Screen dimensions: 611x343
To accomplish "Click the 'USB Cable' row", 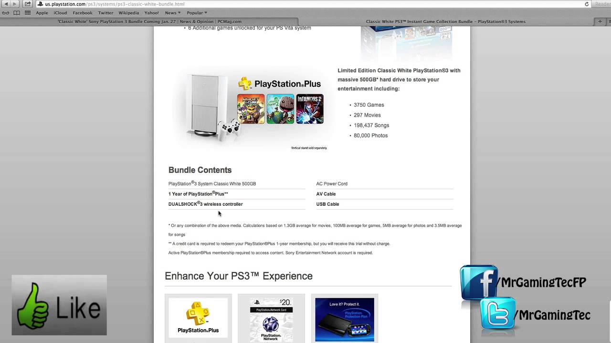I will pyautogui.click(x=384, y=204).
